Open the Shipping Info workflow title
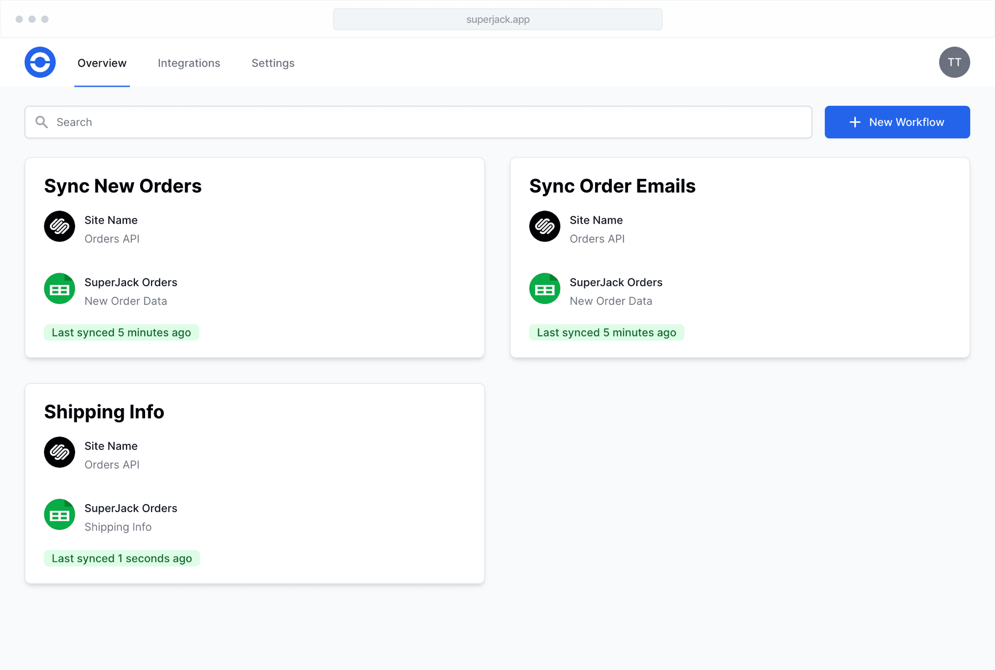995x670 pixels. [104, 412]
